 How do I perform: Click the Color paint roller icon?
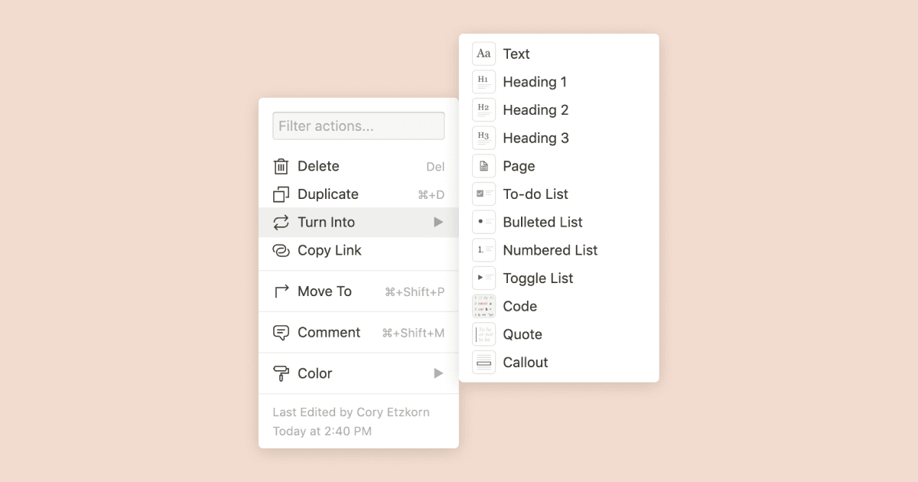point(280,373)
